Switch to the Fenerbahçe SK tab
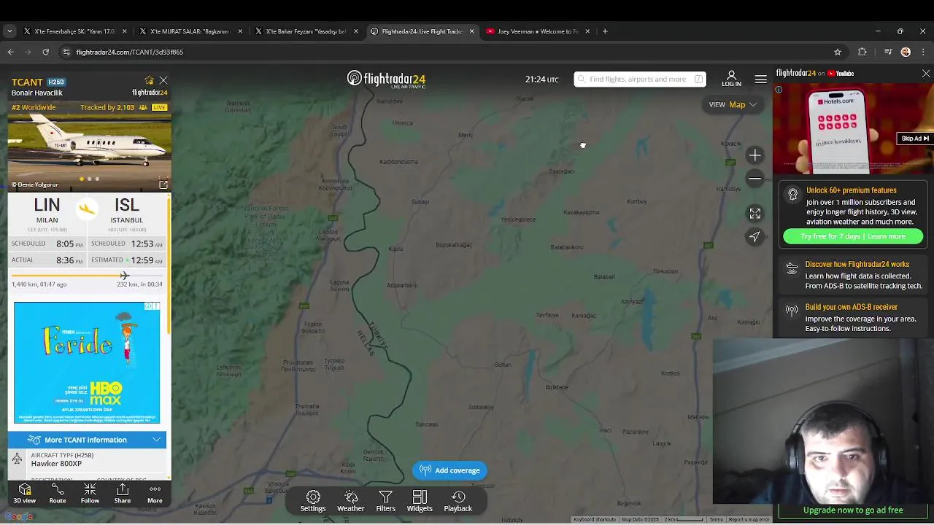Image resolution: width=934 pixels, height=525 pixels. click(x=75, y=31)
